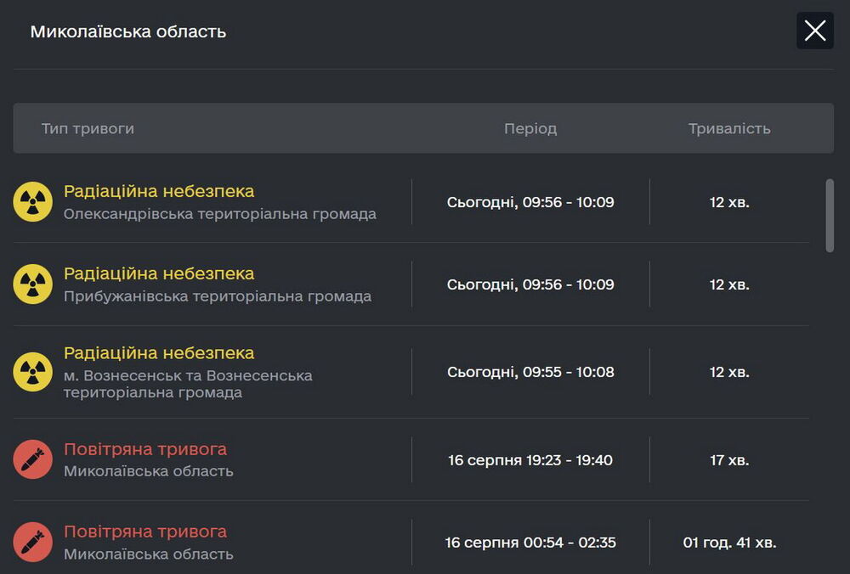Select the radiation icon next to м. Вознесенськ alert

[x=32, y=371]
